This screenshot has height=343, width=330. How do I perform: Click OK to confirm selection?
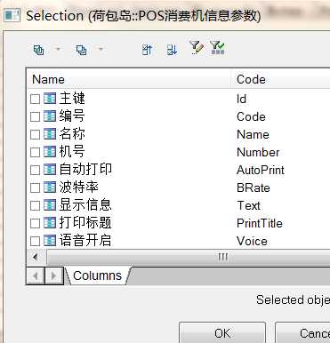pos(222,333)
